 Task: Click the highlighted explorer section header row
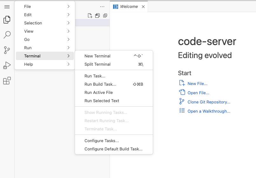pos(92,23)
